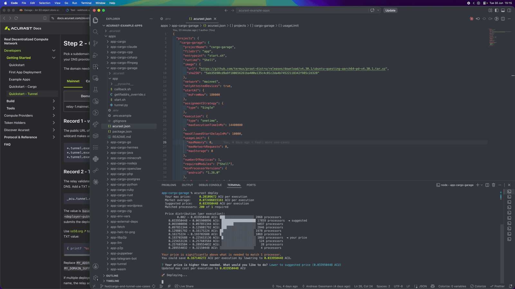Split the terminal panel
515x289 pixels.
(x=487, y=185)
